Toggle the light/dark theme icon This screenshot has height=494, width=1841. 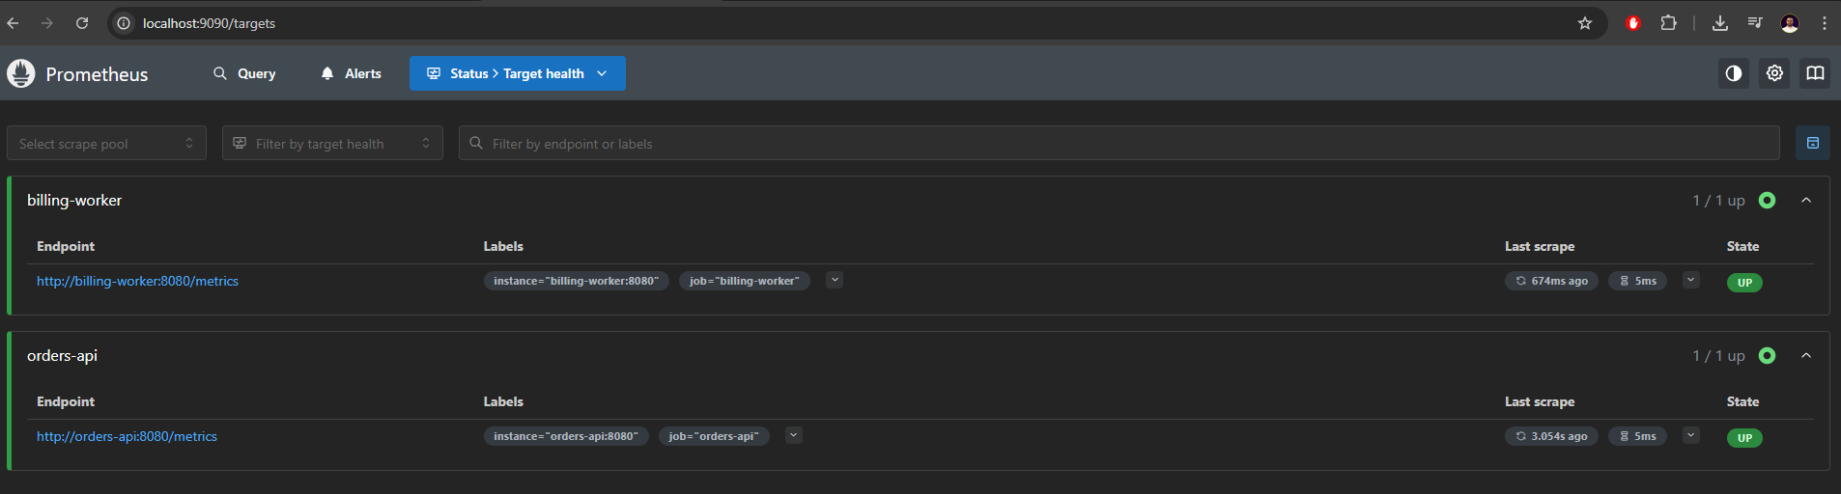pyautogui.click(x=1734, y=73)
